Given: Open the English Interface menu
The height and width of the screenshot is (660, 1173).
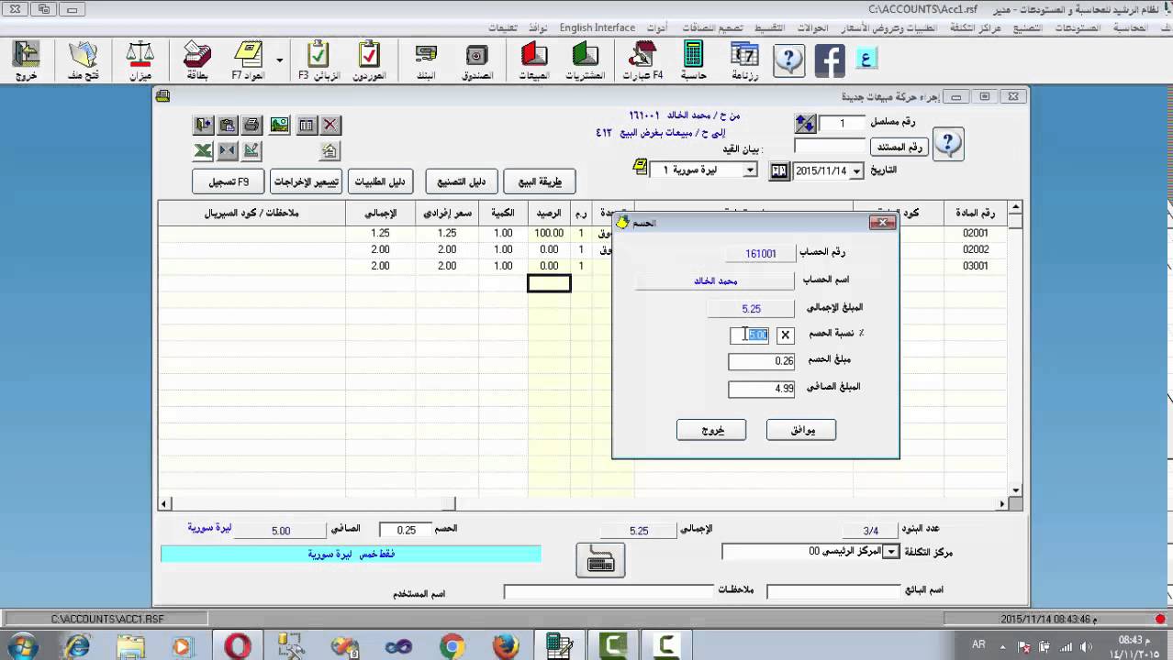Looking at the screenshot, I should click(x=597, y=27).
